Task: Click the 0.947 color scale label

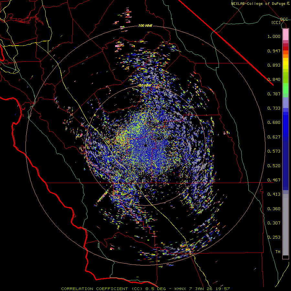Action: pyautogui.click(x=274, y=51)
